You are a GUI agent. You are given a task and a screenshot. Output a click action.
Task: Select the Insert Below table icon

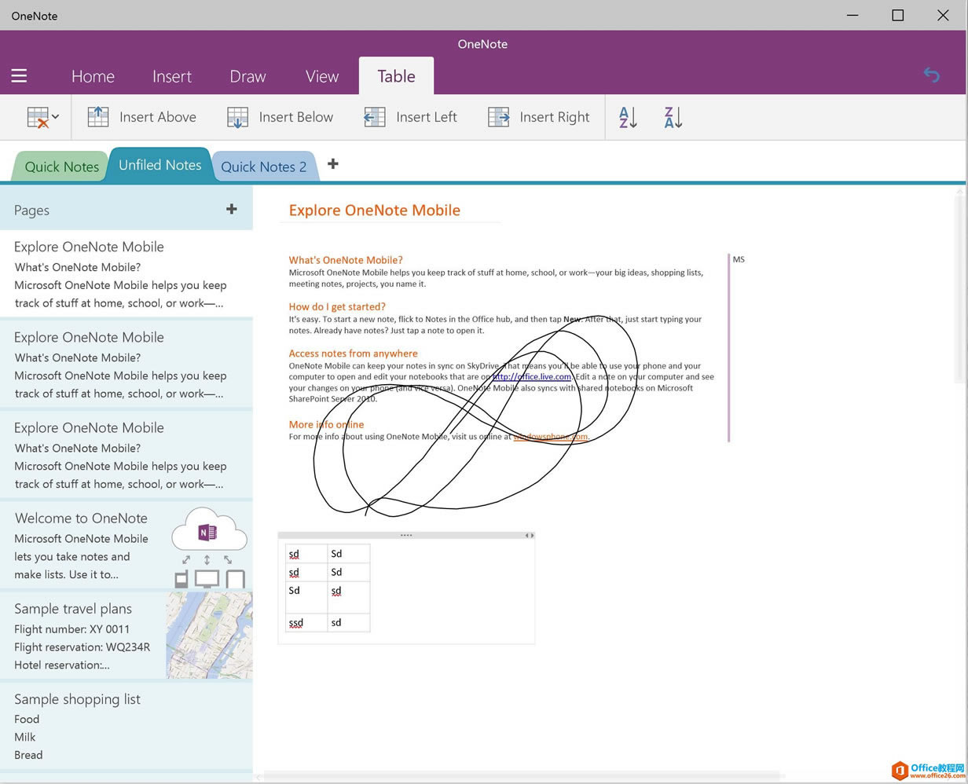pos(236,116)
